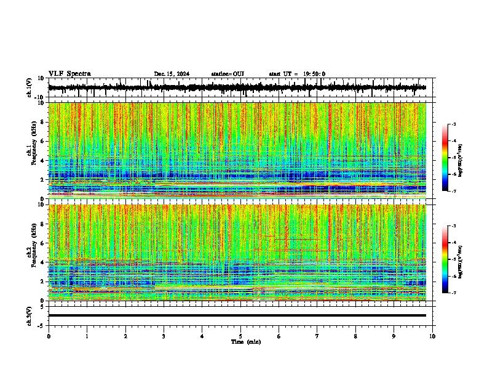
Task: Click the time axis tick label "5"
Action: click(x=240, y=336)
